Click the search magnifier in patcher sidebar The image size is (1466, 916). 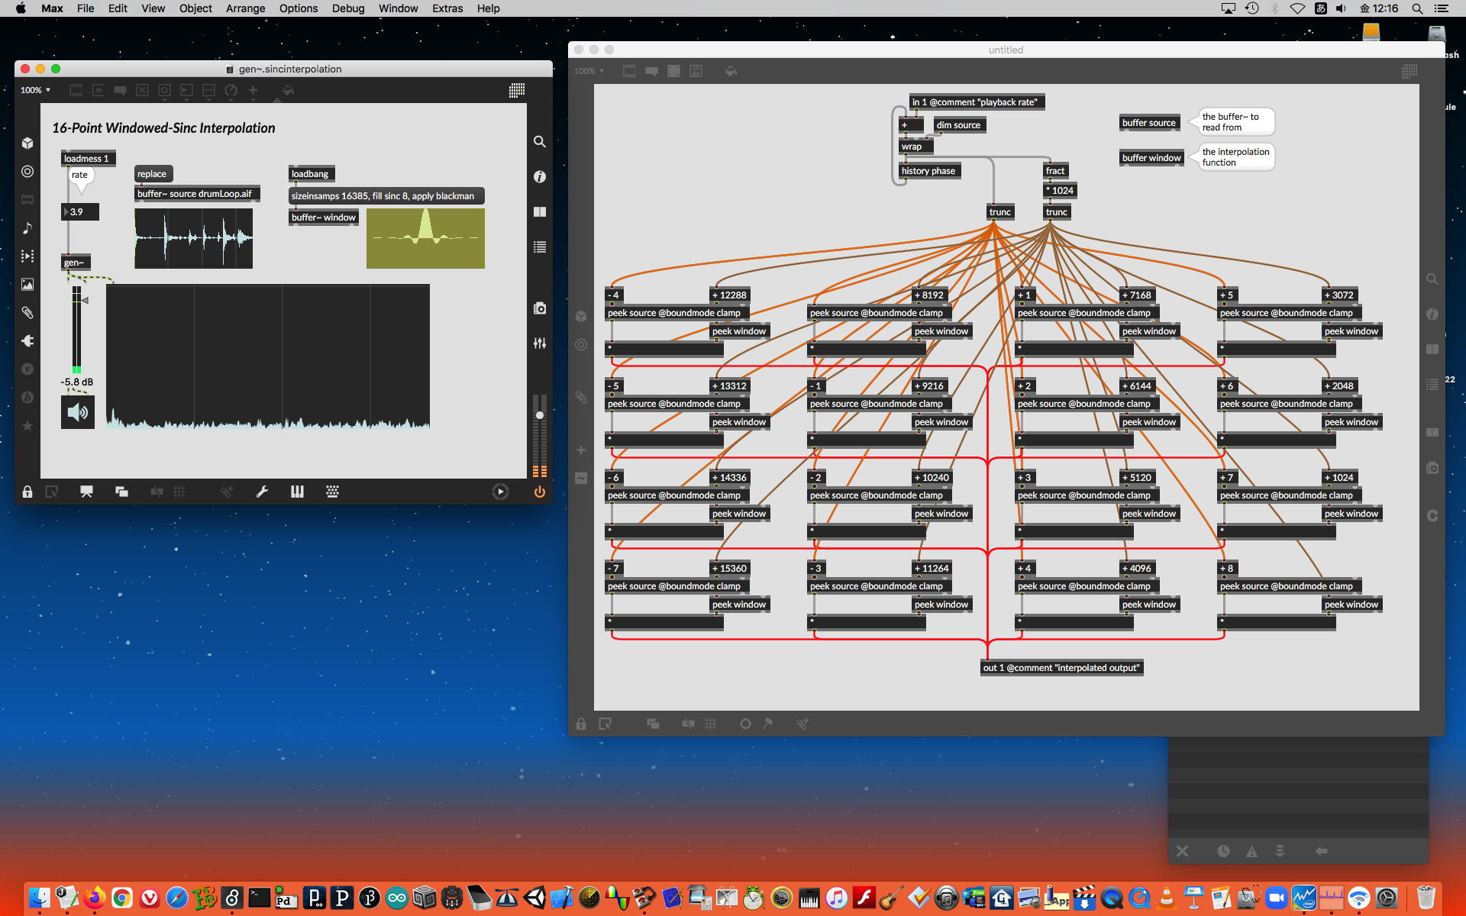pos(539,142)
